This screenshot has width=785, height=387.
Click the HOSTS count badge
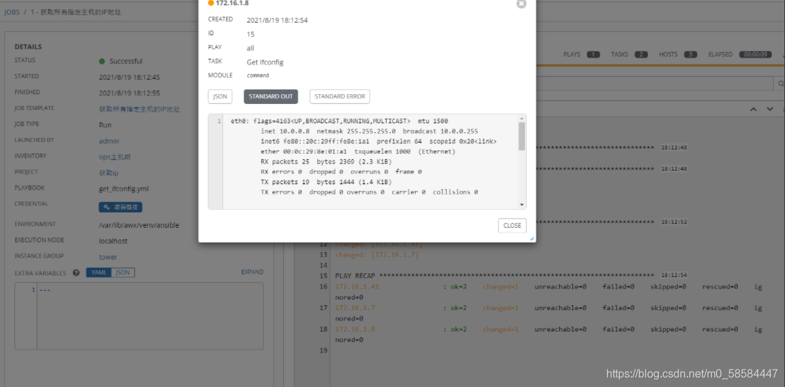pyautogui.click(x=690, y=55)
